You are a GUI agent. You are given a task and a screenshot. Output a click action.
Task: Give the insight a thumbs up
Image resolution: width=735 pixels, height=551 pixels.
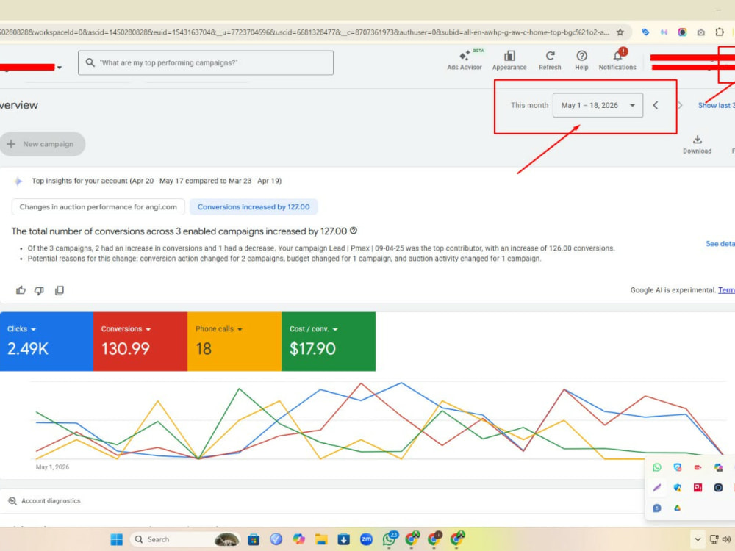(21, 290)
